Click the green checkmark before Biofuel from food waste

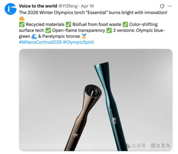coord(68,24)
